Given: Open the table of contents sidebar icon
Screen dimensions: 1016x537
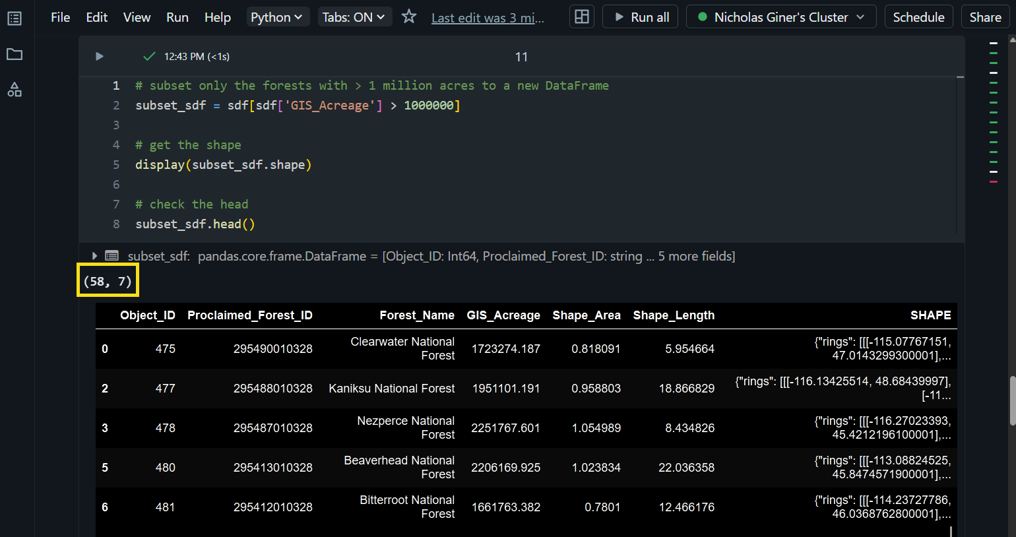Looking at the screenshot, I should point(15,18).
